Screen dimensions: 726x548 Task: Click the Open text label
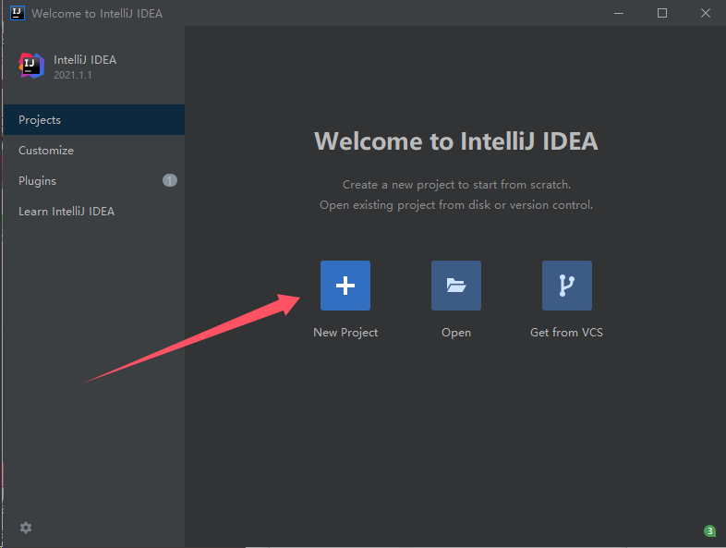coord(456,333)
